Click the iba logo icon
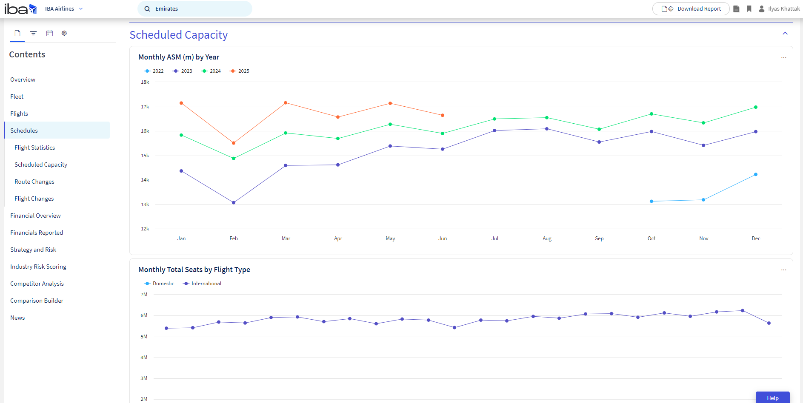The height and width of the screenshot is (403, 803). (x=20, y=9)
